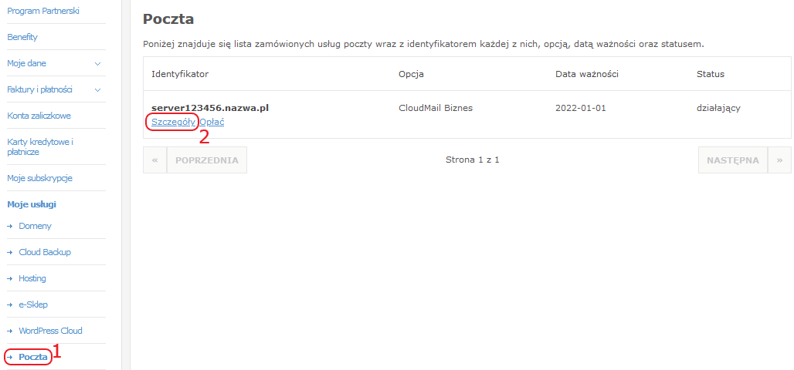Select Moje subskrypcje in the sidebar
This screenshot has height=370, width=794.
pos(40,178)
